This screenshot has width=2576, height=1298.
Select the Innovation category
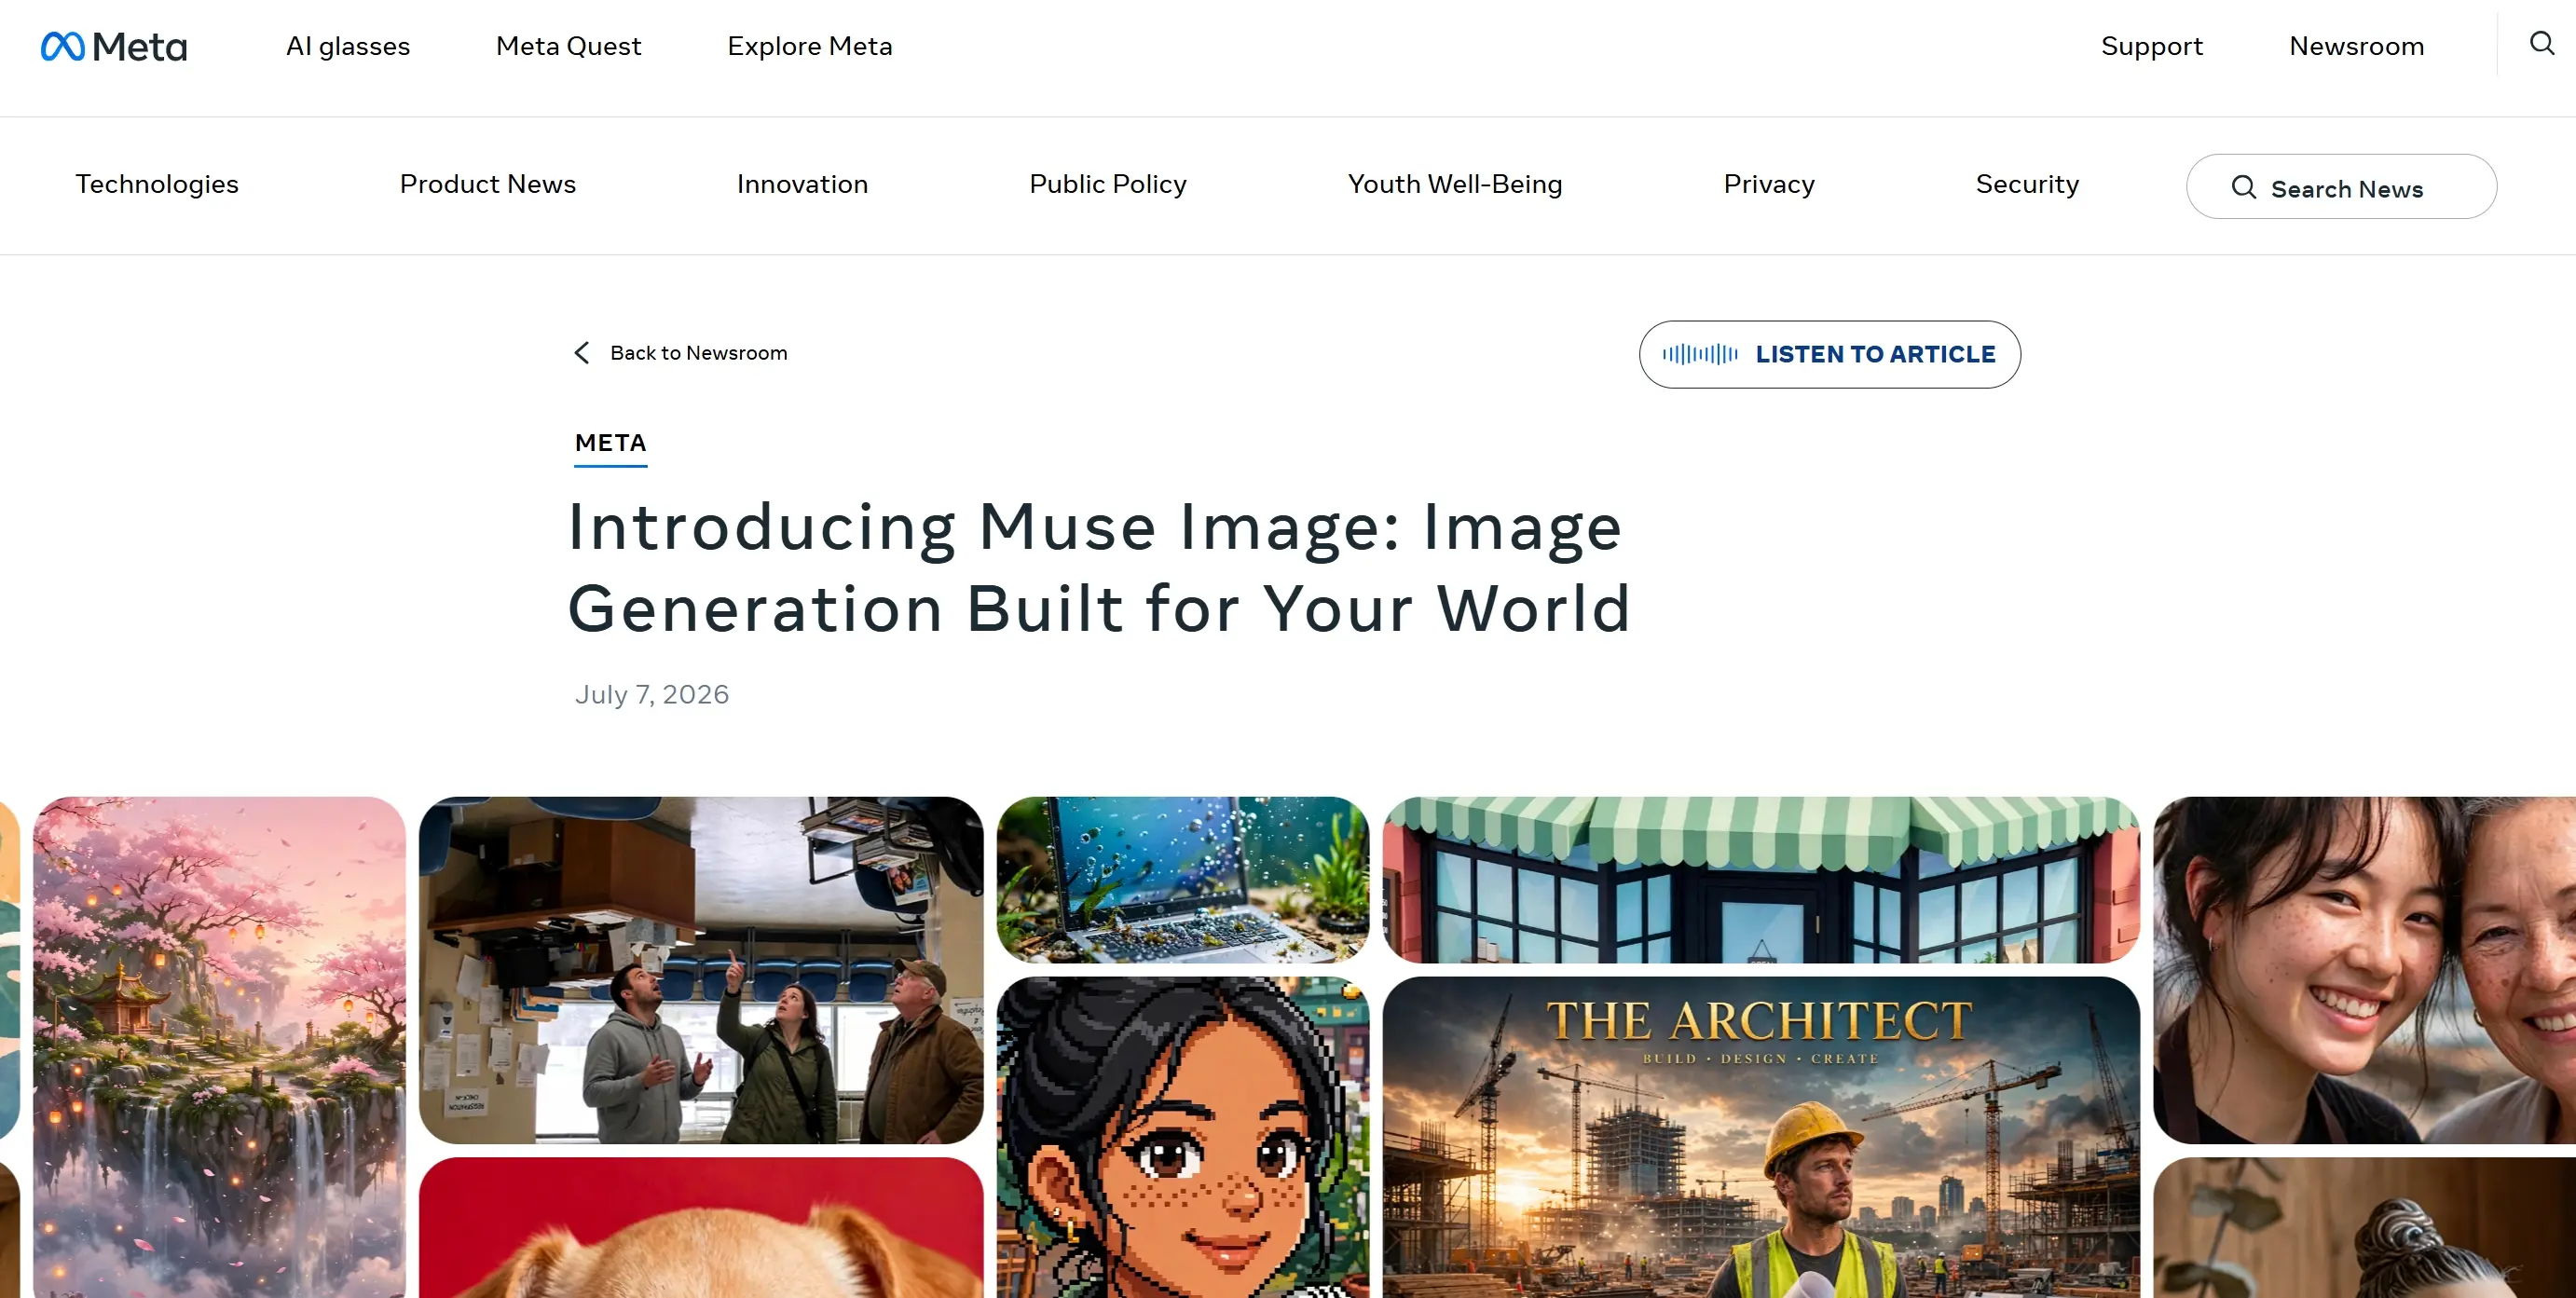point(802,185)
